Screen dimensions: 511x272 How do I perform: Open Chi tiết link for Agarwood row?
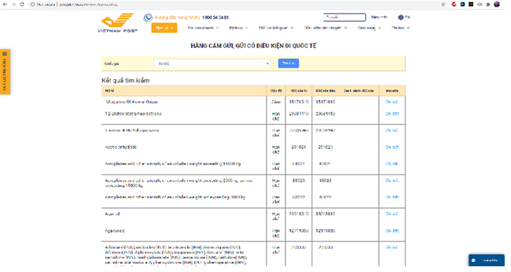pos(392,230)
